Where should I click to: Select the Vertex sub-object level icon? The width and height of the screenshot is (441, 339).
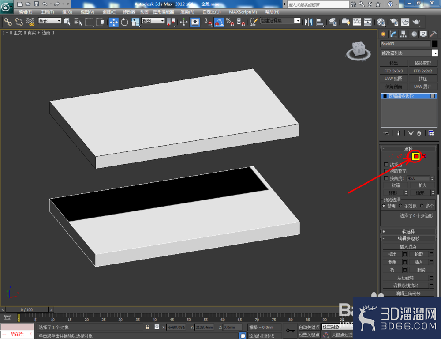coord(391,156)
